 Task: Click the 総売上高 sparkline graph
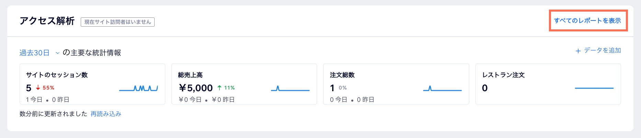coord(290,89)
